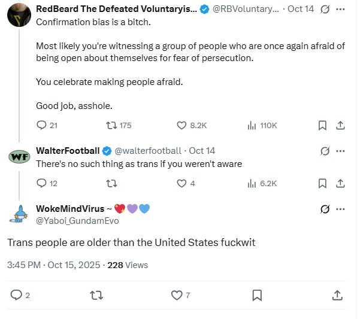Open more menu on WokeMindVirus tweet

[341, 209]
